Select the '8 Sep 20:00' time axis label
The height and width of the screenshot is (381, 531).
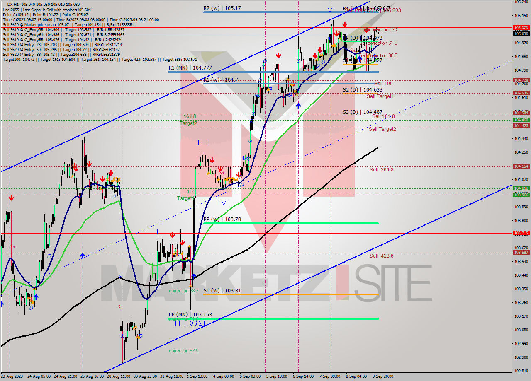[x=383, y=376]
